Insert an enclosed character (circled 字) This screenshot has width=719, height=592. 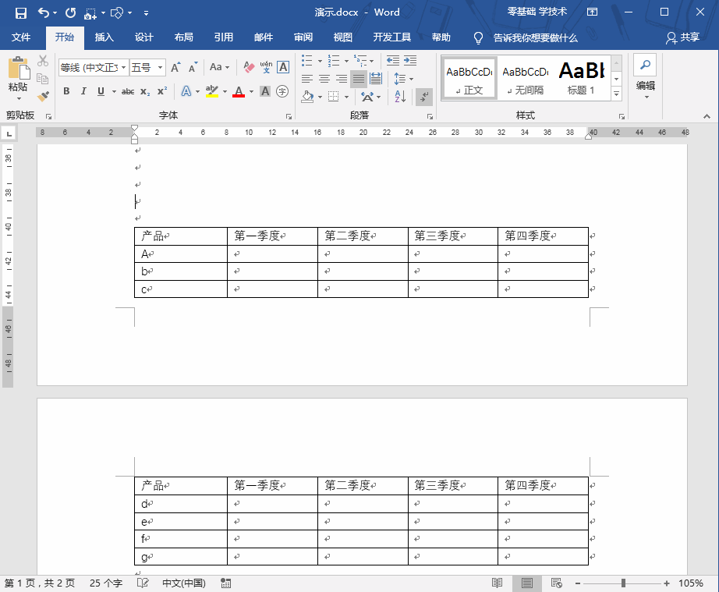282,91
